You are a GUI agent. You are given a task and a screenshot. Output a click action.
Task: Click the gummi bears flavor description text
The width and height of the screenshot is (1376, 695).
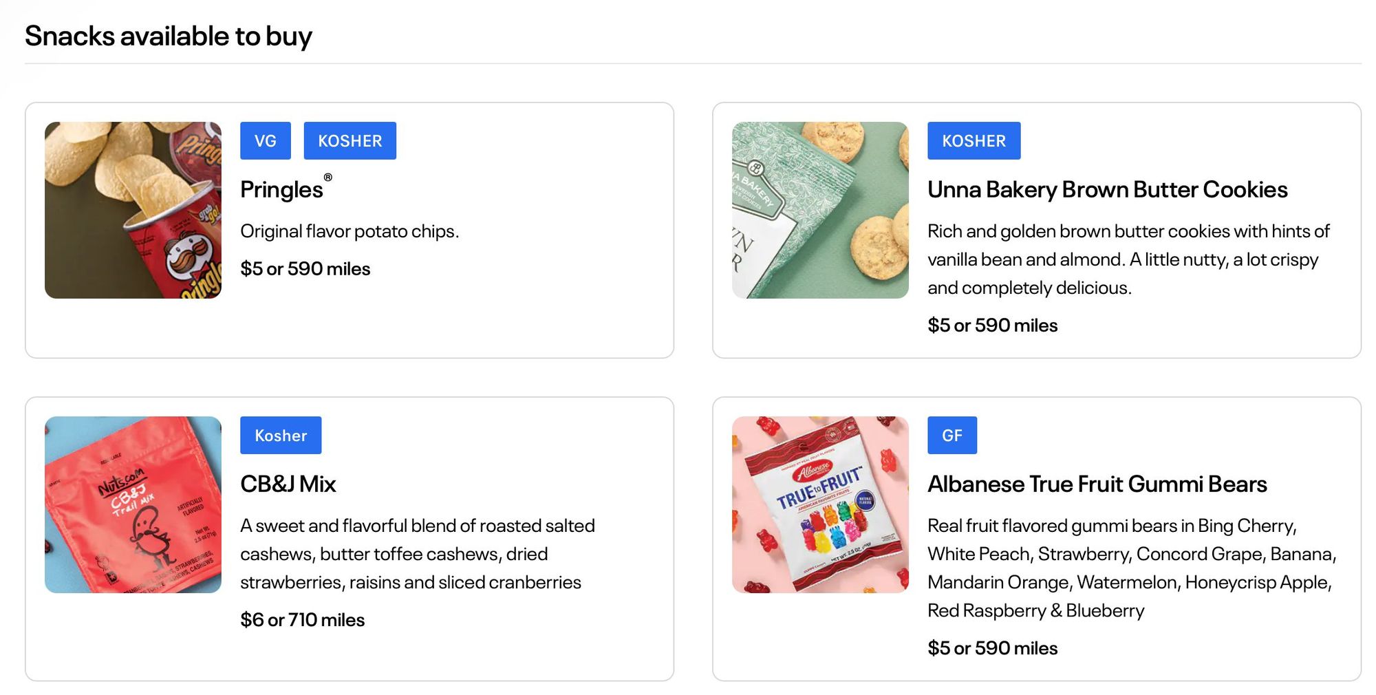tap(1132, 568)
